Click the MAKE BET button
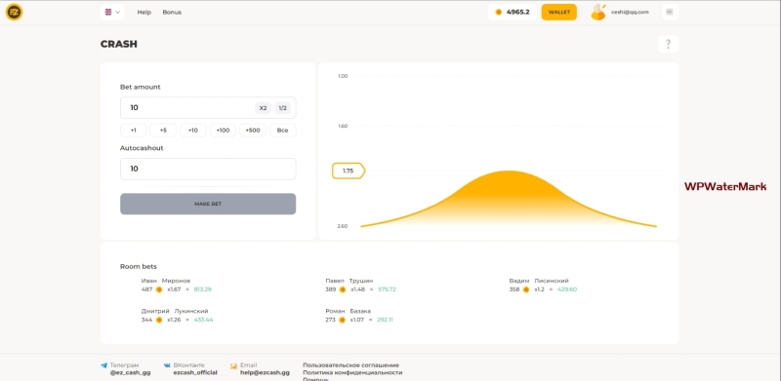The image size is (781, 381). coord(208,204)
